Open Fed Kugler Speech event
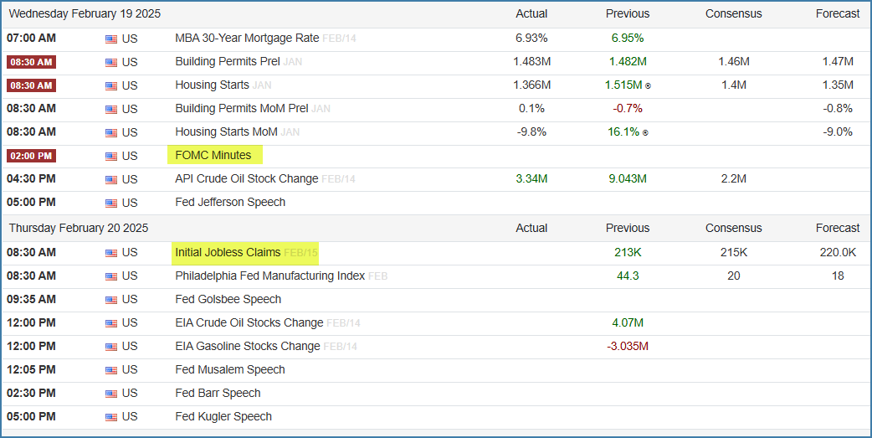Screen dimensions: 872x438 pos(223,416)
